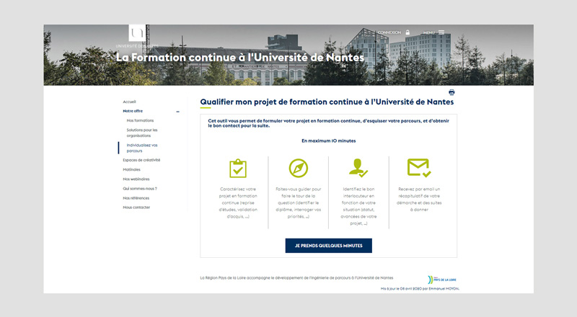Open the Matinales sidebar link
577x317 pixels.
(x=132, y=169)
